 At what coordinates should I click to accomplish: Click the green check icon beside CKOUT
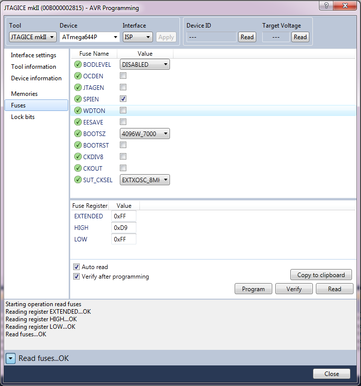[x=78, y=168]
